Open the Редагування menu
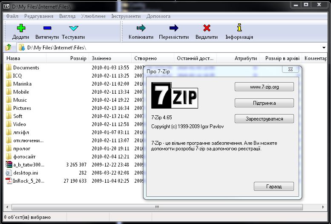Screen dimensions: 331x224 (39, 16)
